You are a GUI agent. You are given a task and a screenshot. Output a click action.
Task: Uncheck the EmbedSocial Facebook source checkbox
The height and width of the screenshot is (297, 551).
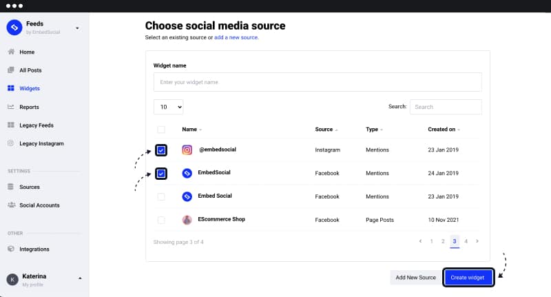click(x=161, y=174)
